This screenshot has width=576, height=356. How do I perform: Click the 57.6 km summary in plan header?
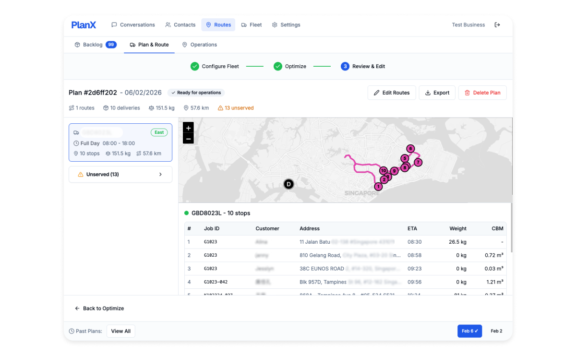[x=196, y=108]
